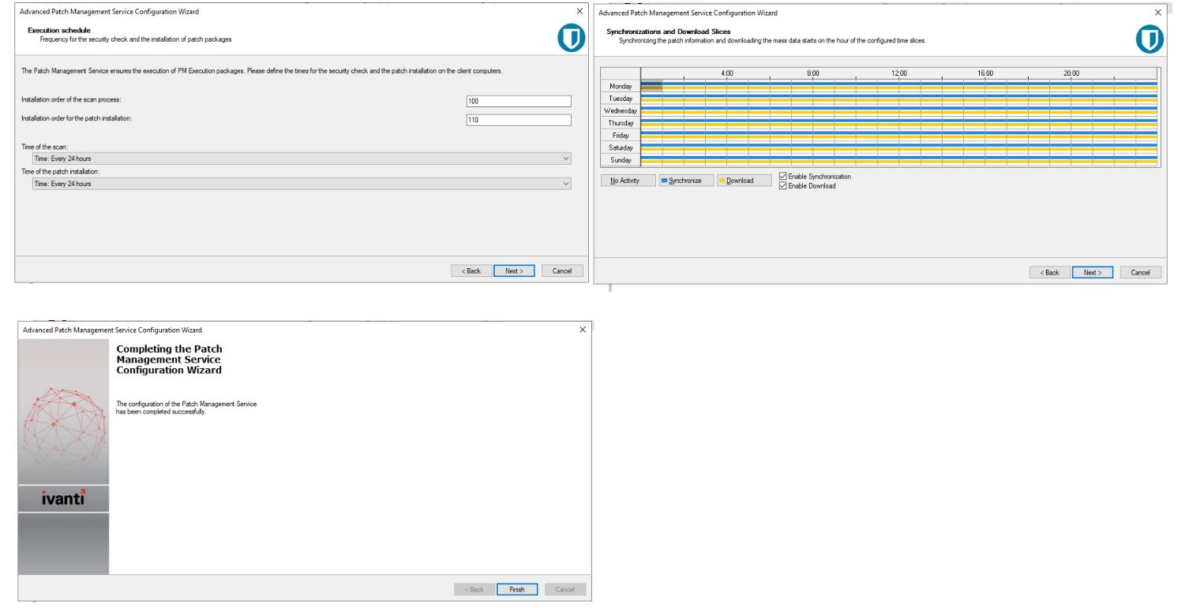Select the yellow Download legend swatch
Screen dimensions: 1189x608
pos(724,179)
